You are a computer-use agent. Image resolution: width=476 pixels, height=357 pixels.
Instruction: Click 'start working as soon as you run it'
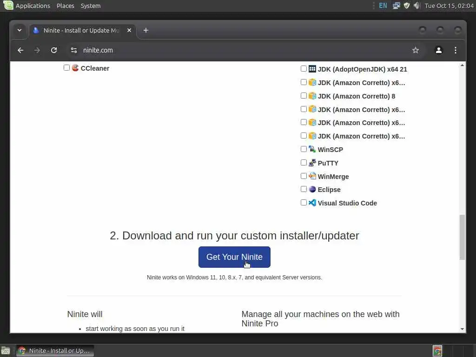(x=135, y=329)
